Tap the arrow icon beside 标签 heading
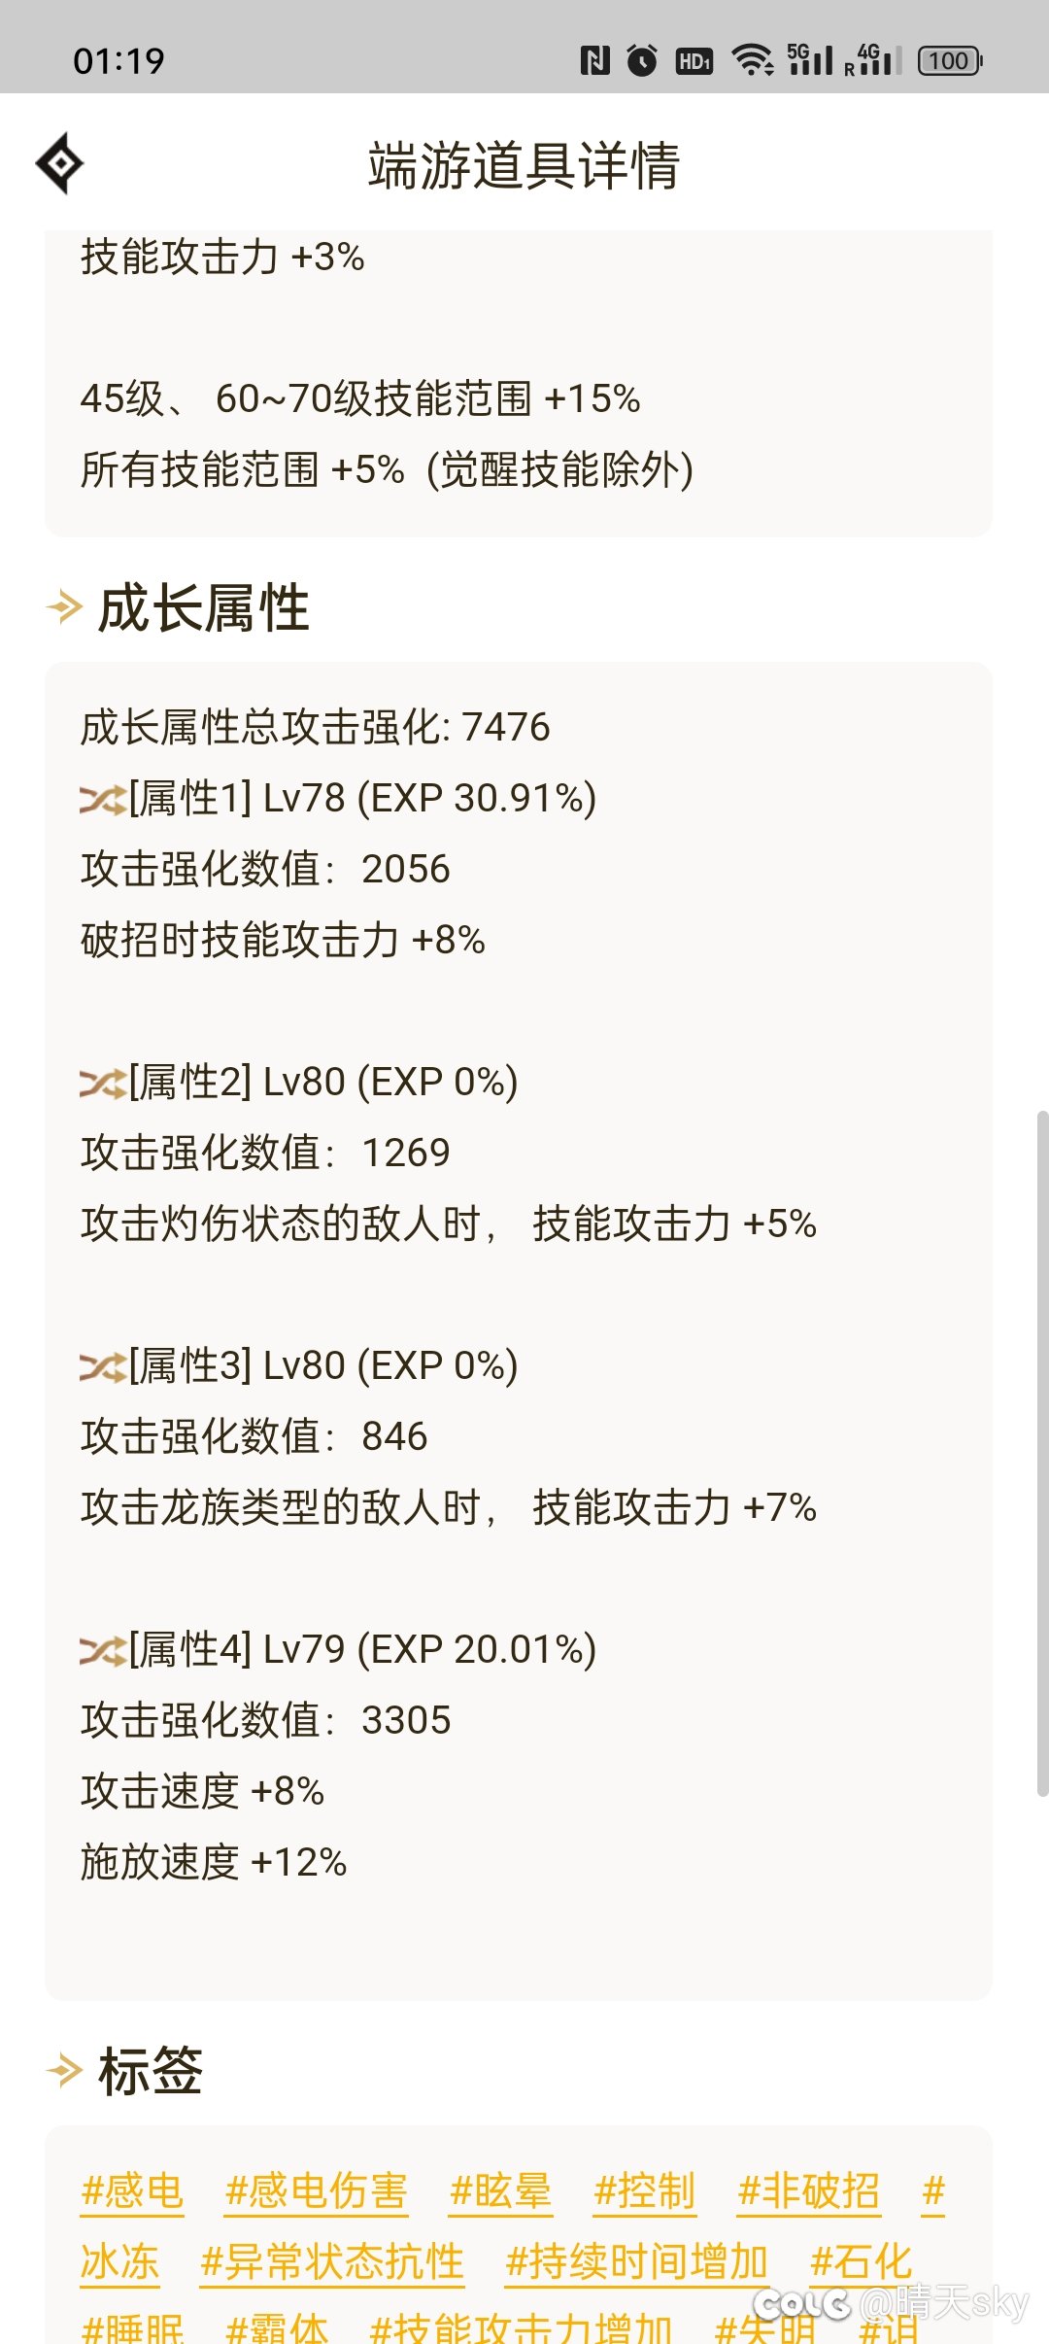The image size is (1049, 2344). click(64, 2070)
